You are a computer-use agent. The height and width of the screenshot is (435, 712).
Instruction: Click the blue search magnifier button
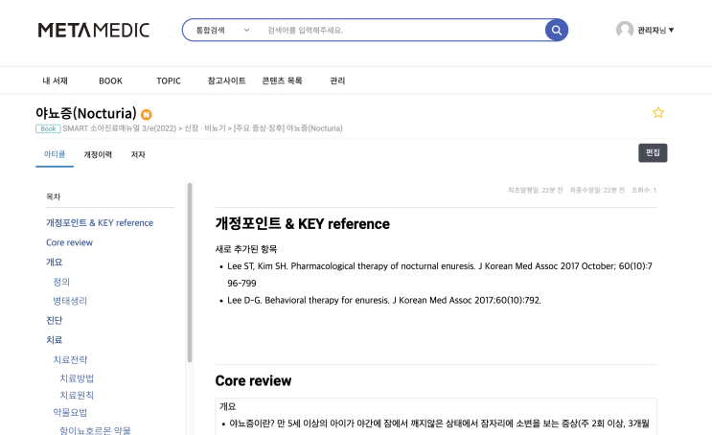(x=556, y=30)
